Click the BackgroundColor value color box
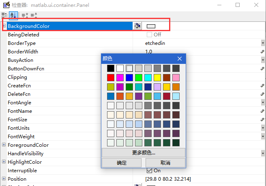Image resolution: width=266 pixels, height=186 pixels. [x=151, y=26]
